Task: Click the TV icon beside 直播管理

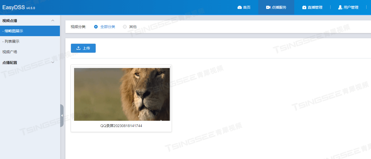Action: coord(304,7)
